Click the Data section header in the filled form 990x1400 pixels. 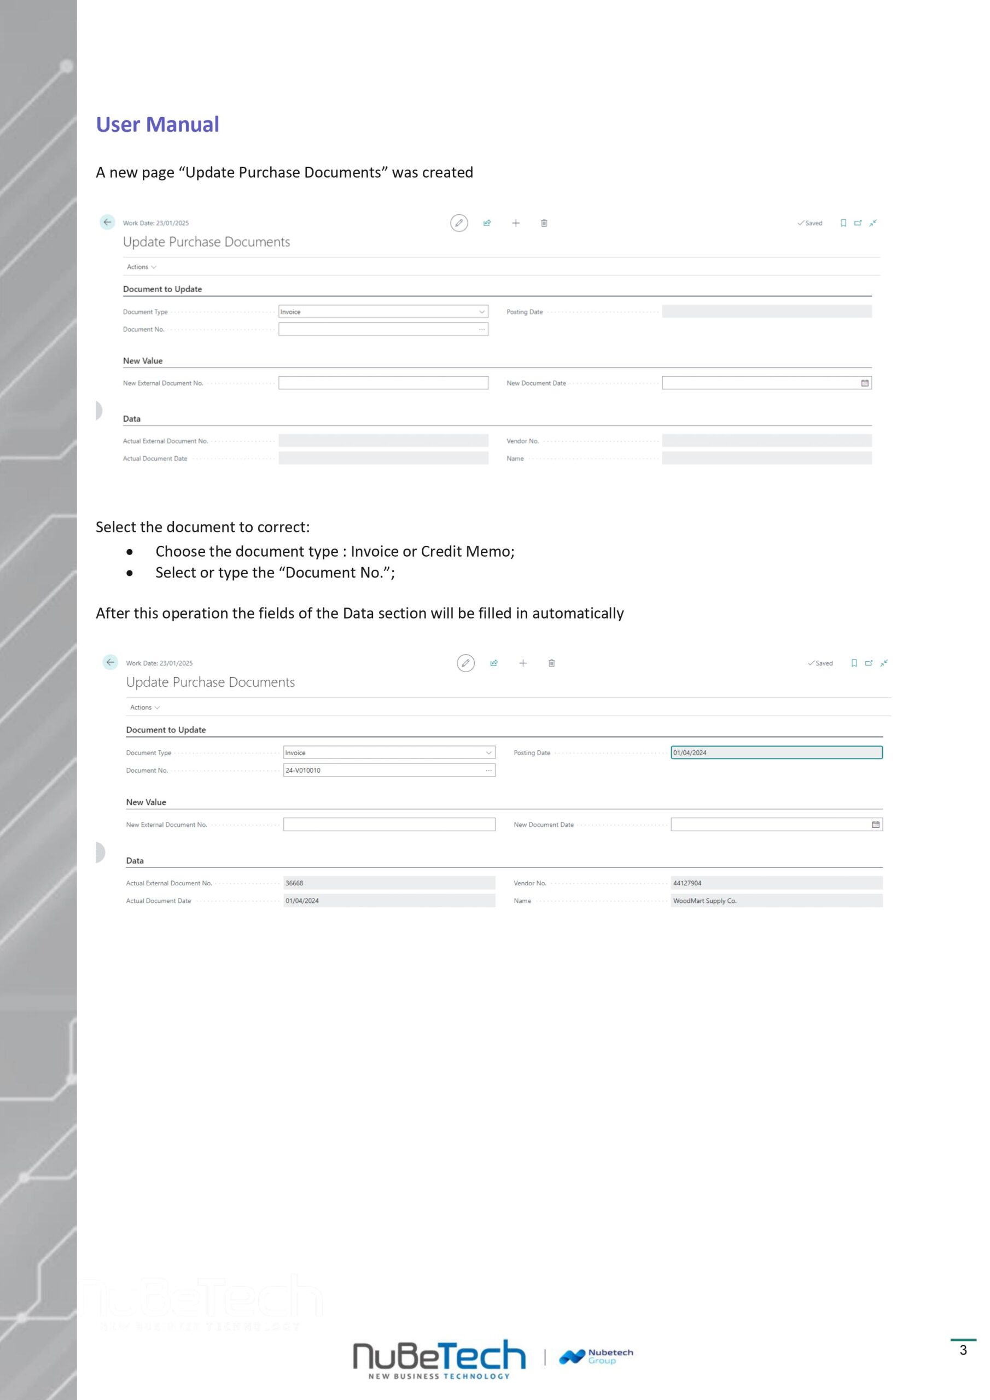tap(135, 861)
